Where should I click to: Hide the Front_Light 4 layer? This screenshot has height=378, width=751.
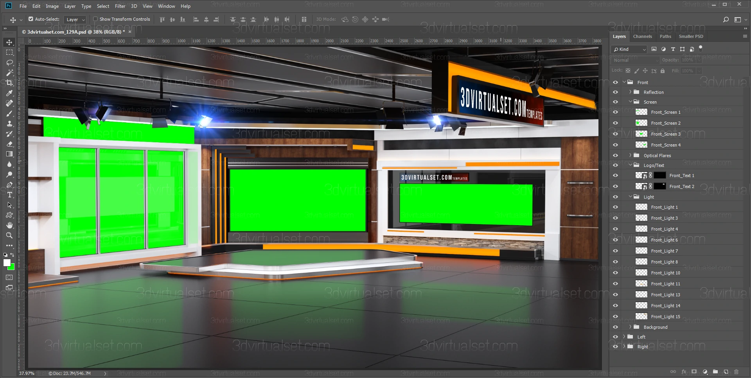(x=615, y=229)
